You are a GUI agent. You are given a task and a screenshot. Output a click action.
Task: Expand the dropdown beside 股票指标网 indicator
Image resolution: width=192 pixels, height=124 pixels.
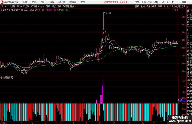coord(1,78)
